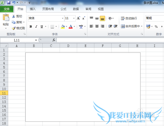
Task: Toggle right text alignment
Action: [x=102, y=26]
